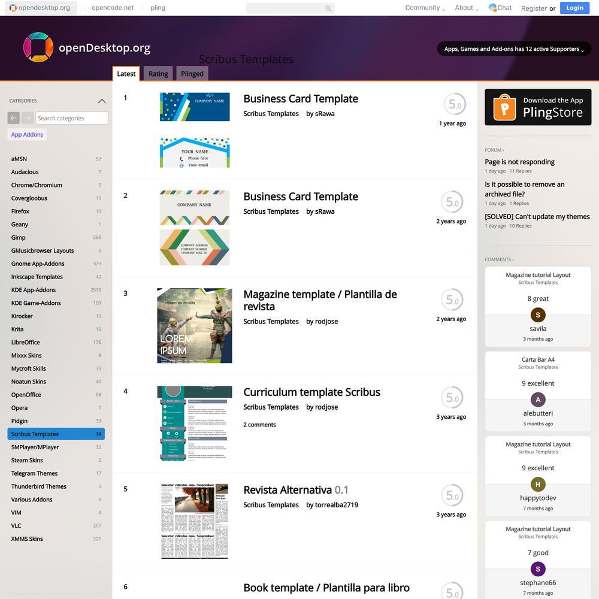Viewport: 599px width, 599px height.
Task: Click the Chat bubble icon
Action: click(x=492, y=8)
